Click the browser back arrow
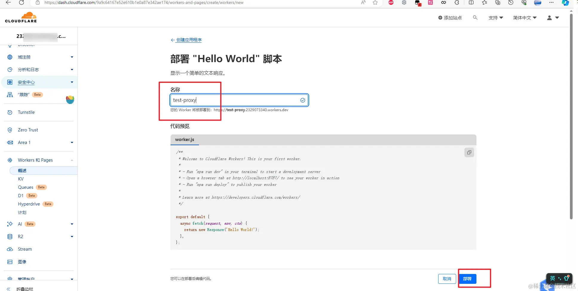Image resolution: width=578 pixels, height=291 pixels. click(x=8, y=2)
